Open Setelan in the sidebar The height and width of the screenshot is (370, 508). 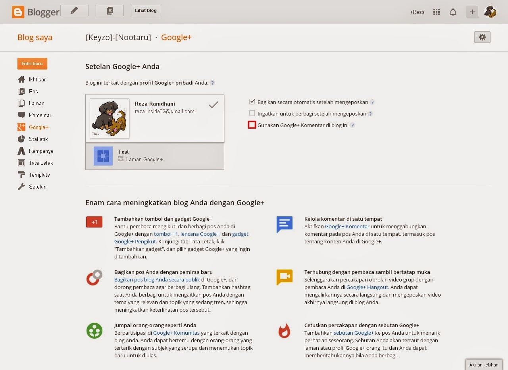tap(38, 187)
